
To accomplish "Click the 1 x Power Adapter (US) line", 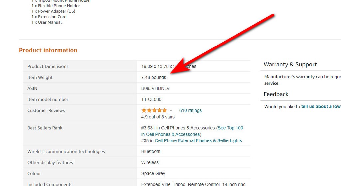I will (53, 11).
